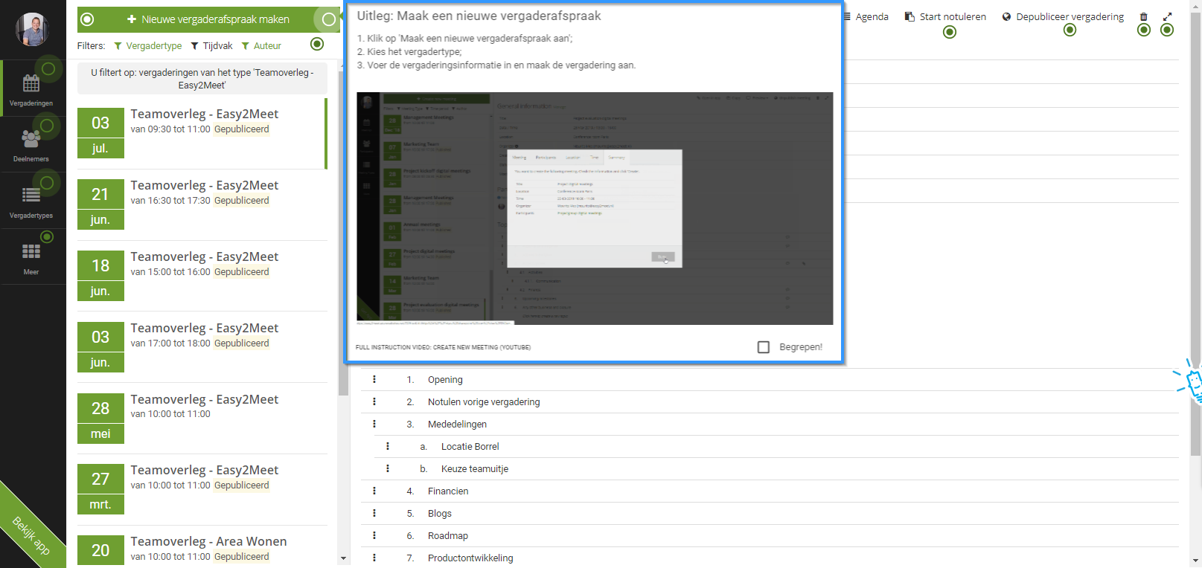Image resolution: width=1202 pixels, height=568 pixels.
Task: Switch to the Agenda tab
Action: point(866,17)
